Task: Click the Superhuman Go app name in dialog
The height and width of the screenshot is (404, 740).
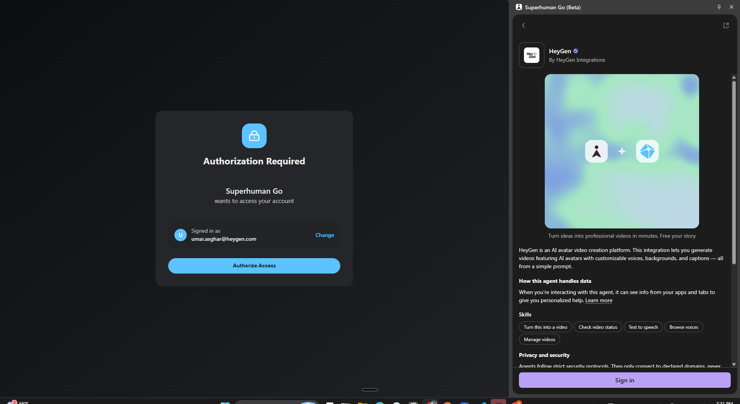Action: click(254, 191)
